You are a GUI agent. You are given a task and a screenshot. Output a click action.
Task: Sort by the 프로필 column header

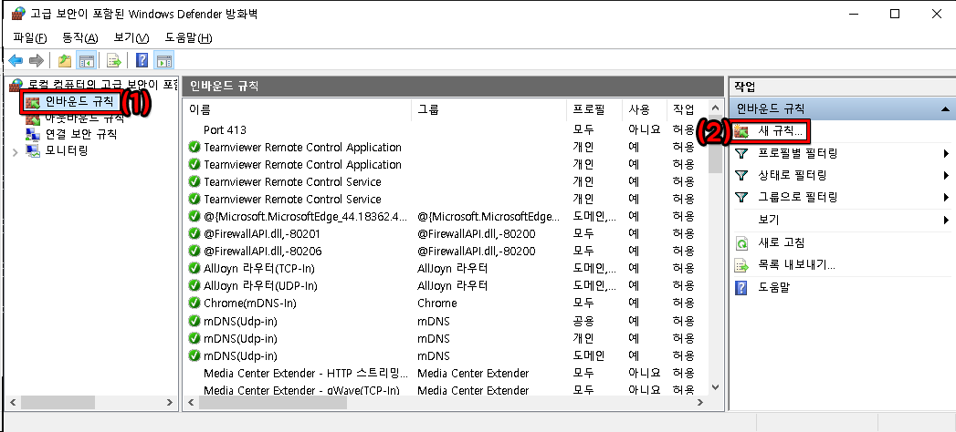[x=595, y=110]
